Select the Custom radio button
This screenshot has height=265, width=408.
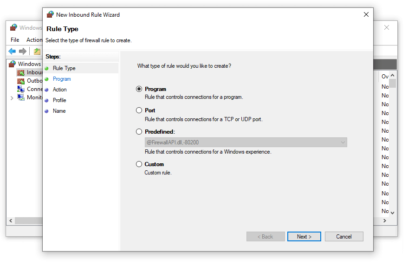tap(139, 164)
